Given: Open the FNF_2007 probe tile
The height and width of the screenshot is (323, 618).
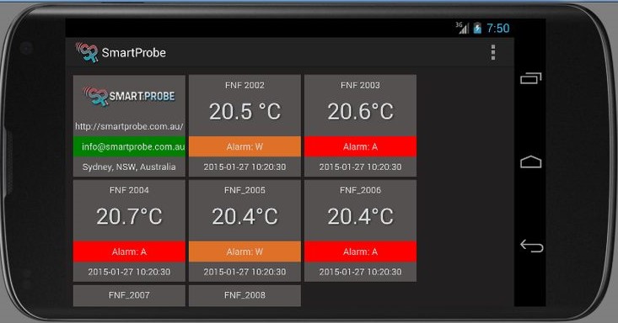Looking at the screenshot, I should coord(129,295).
